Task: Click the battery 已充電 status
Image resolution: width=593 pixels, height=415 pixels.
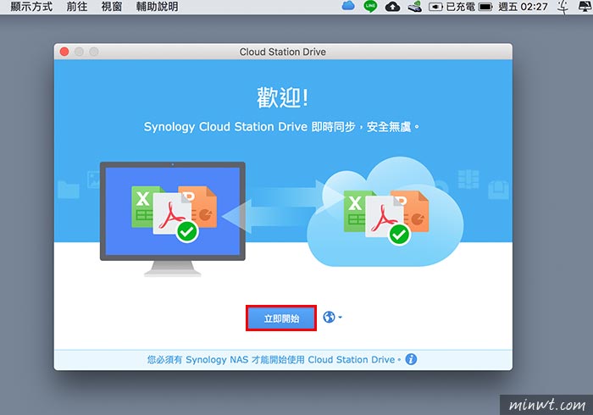Action: pos(469,7)
